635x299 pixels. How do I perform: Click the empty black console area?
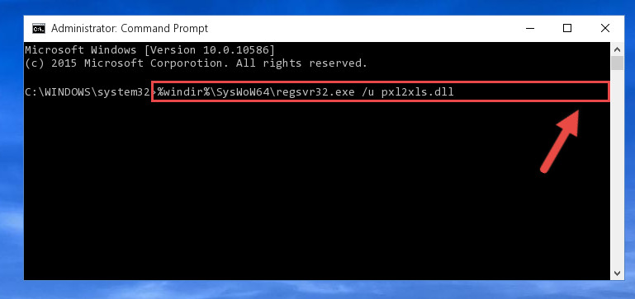pos(283,194)
